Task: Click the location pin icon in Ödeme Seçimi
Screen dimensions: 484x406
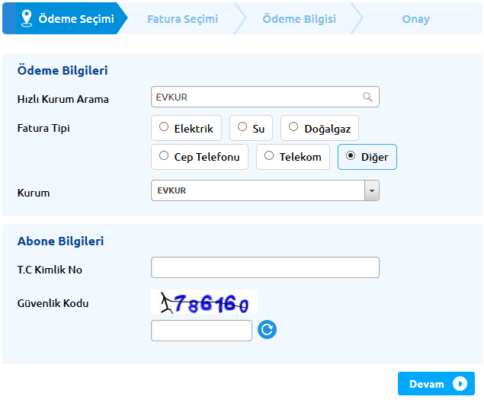Action: pyautogui.click(x=26, y=18)
